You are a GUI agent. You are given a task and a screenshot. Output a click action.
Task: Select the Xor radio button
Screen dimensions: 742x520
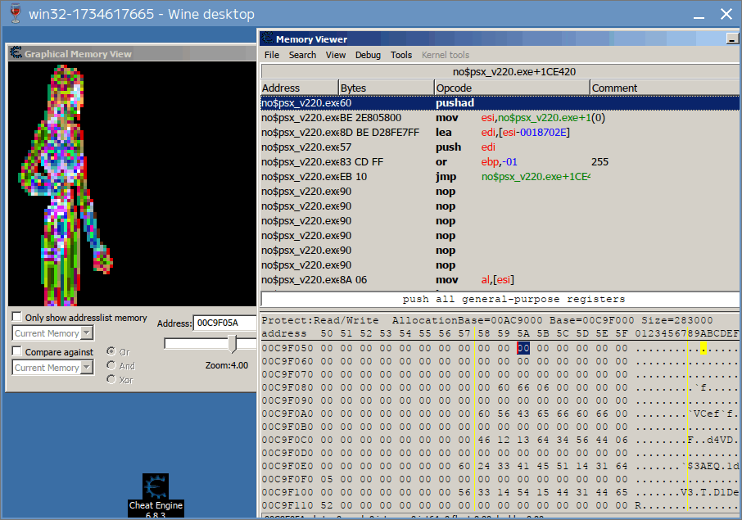pos(111,379)
